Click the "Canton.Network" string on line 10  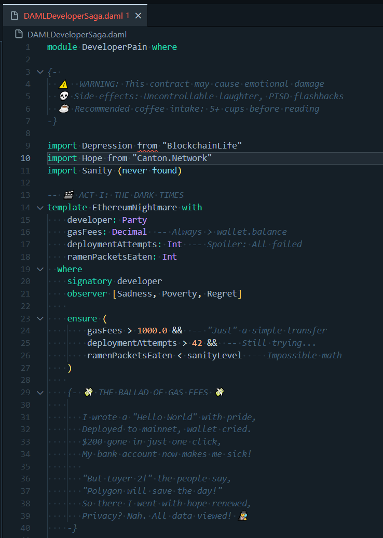point(172,158)
